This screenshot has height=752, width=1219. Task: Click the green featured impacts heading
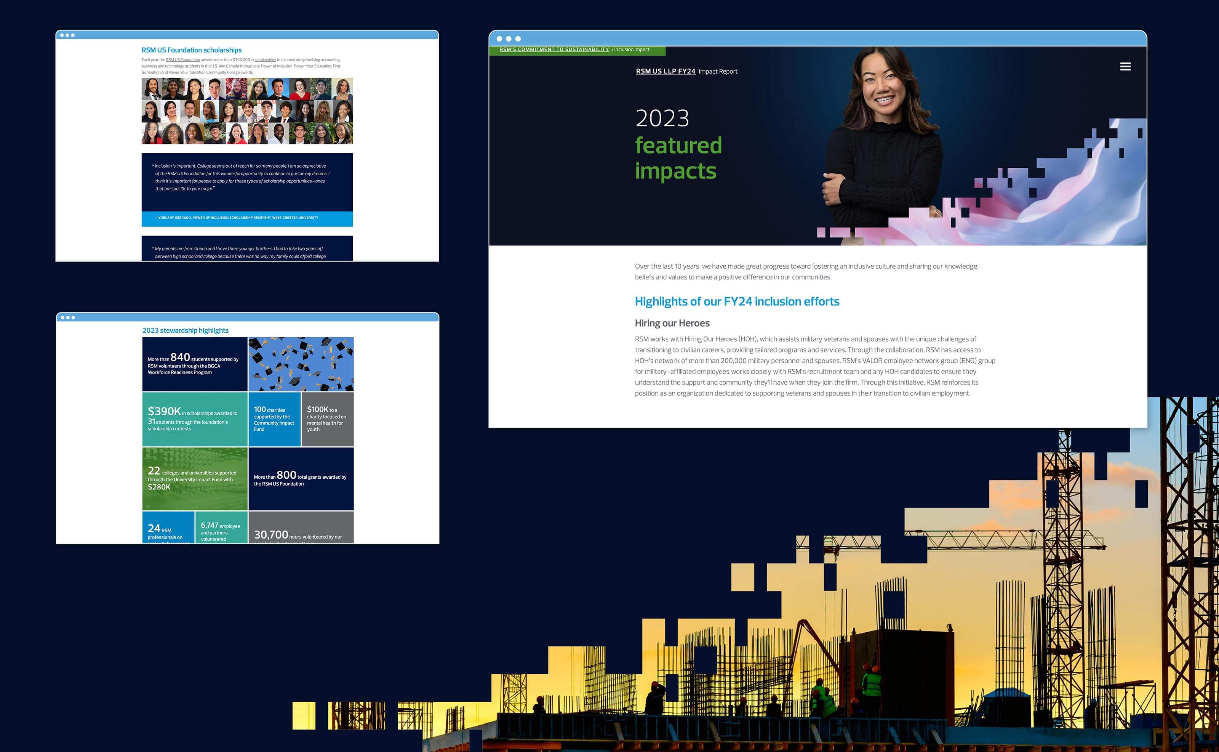pos(678,158)
